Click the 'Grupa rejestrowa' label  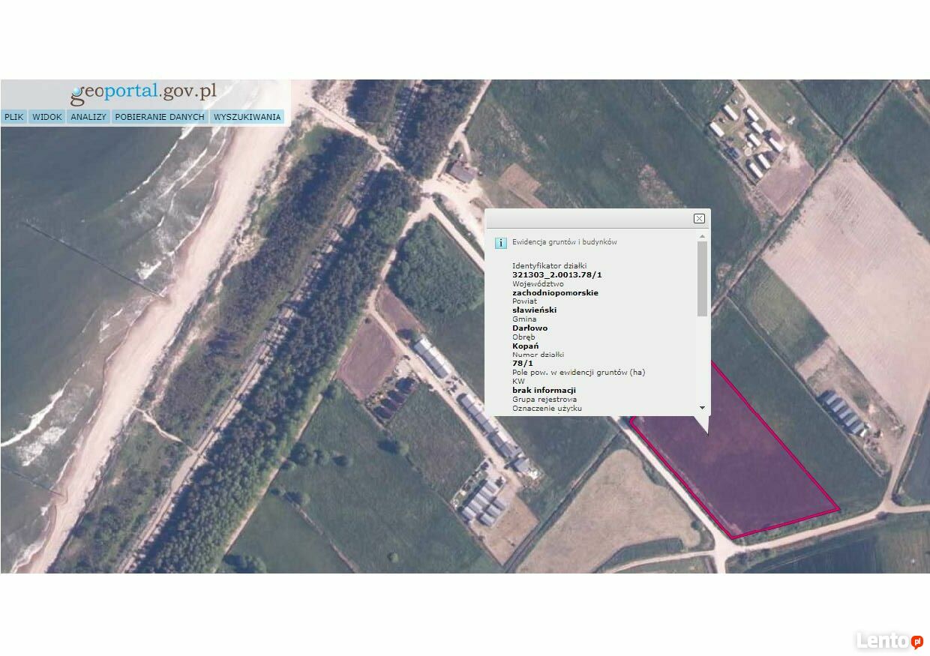544,400
